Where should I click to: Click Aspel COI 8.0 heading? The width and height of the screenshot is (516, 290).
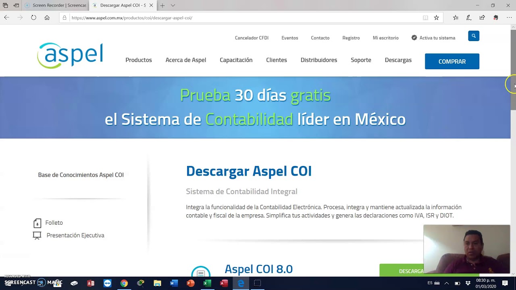(x=259, y=269)
